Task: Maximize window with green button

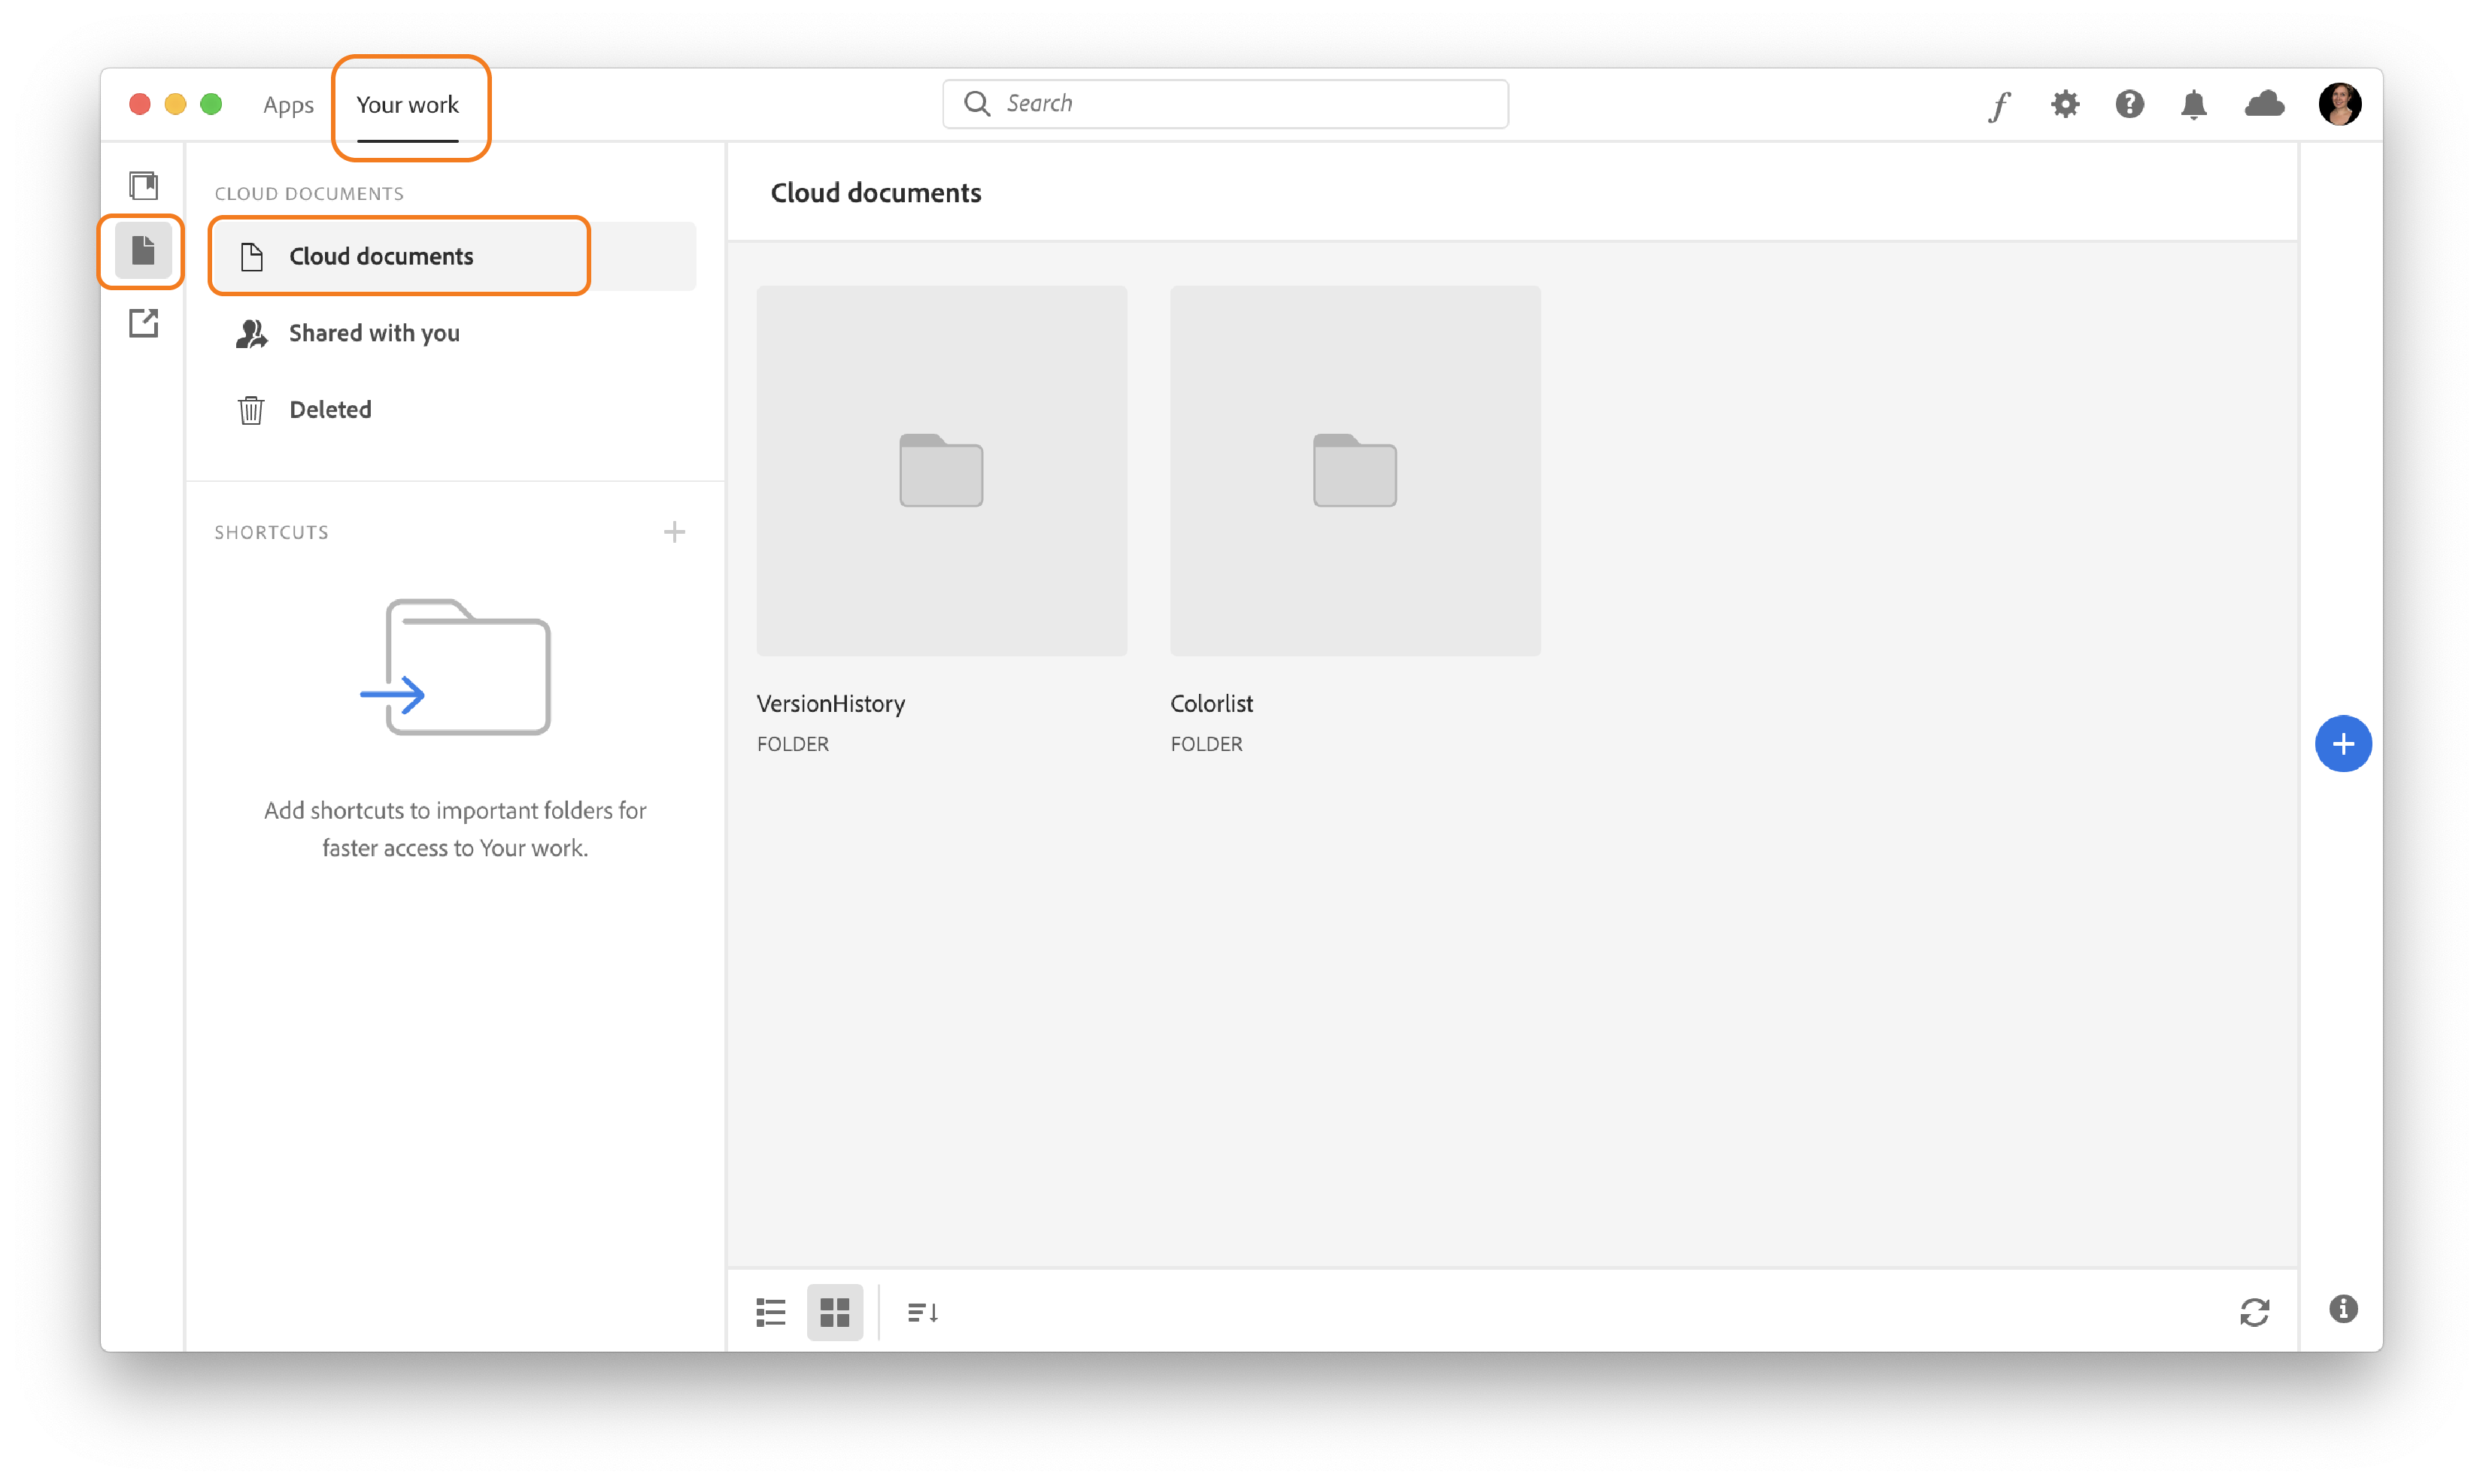Action: (x=211, y=104)
